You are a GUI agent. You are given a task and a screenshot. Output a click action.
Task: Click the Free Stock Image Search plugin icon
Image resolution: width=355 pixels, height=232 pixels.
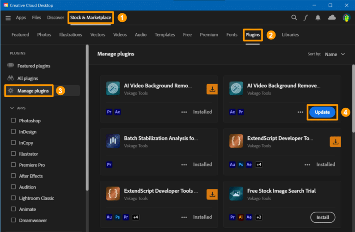click(236, 194)
